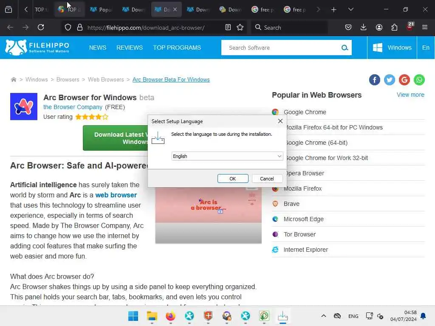Share on WhatsApp icon
The image size is (435, 326).
pos(419,80)
